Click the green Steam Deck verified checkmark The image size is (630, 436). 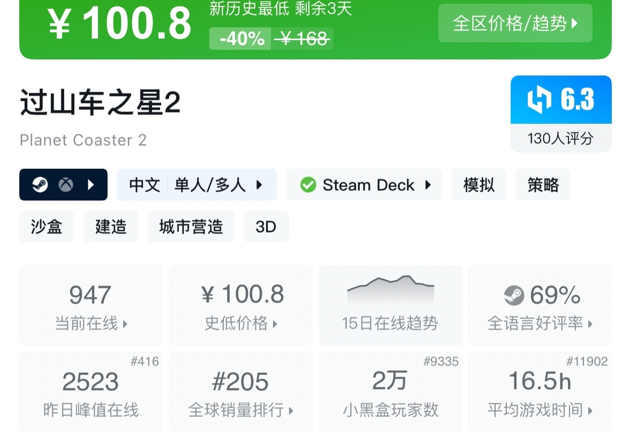click(x=308, y=185)
